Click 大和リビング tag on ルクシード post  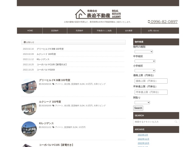click(x=100, y=106)
